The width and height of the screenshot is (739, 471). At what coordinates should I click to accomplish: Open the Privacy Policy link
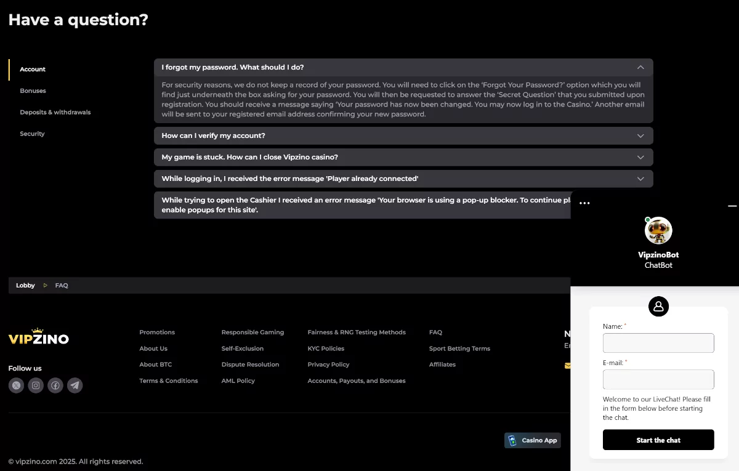click(328, 364)
